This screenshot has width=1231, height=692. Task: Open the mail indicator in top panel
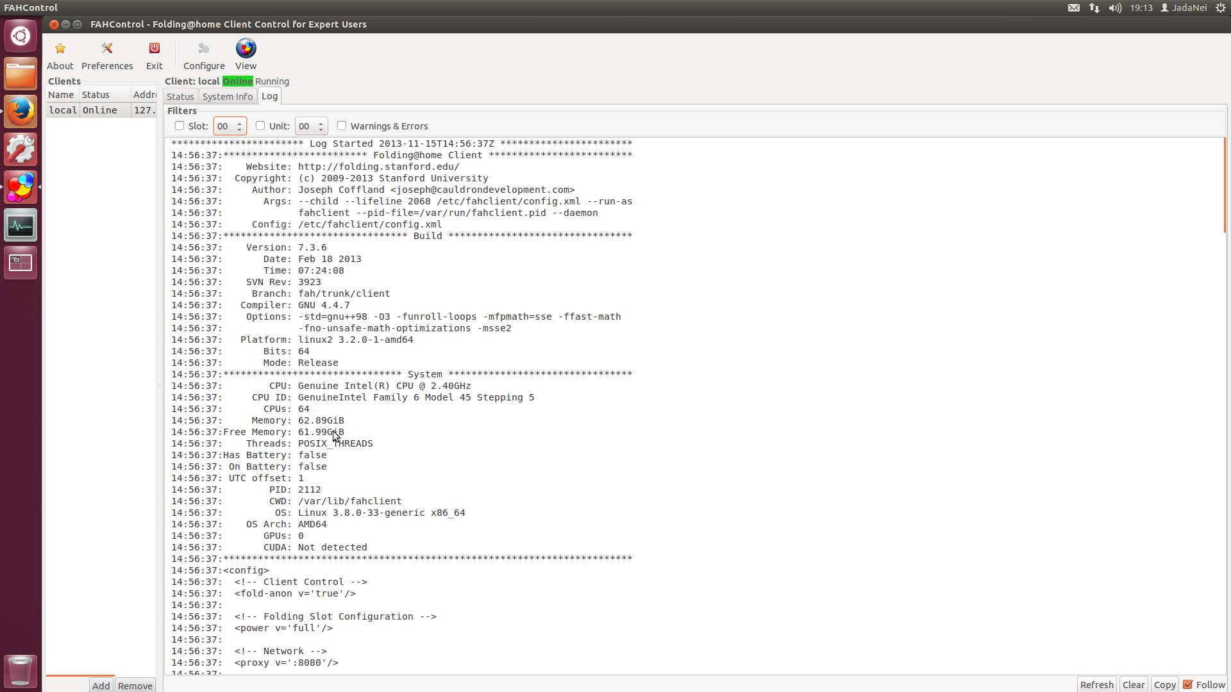pyautogui.click(x=1074, y=8)
